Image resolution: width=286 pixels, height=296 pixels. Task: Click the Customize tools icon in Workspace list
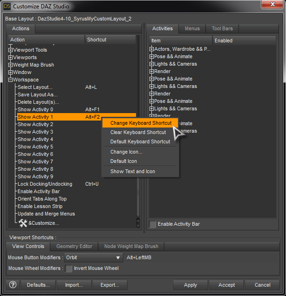[23, 223]
